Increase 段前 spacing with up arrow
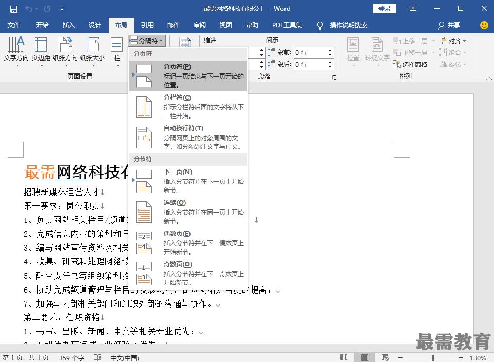Viewport: 494px width, 362px height. tap(330, 50)
